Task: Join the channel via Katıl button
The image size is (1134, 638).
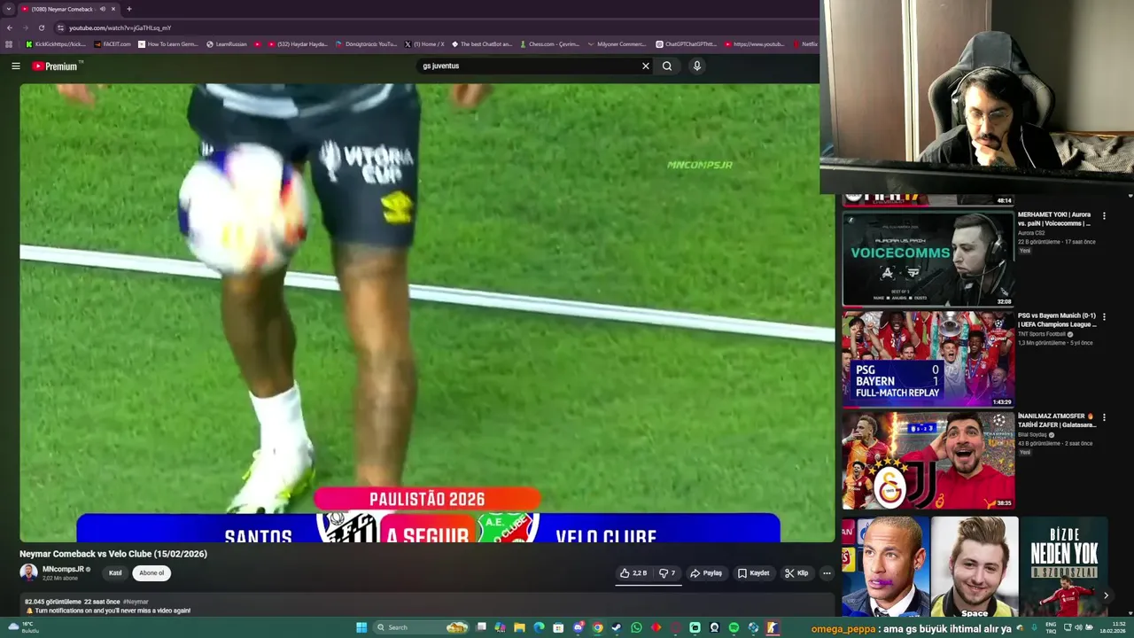Action: [x=115, y=573]
